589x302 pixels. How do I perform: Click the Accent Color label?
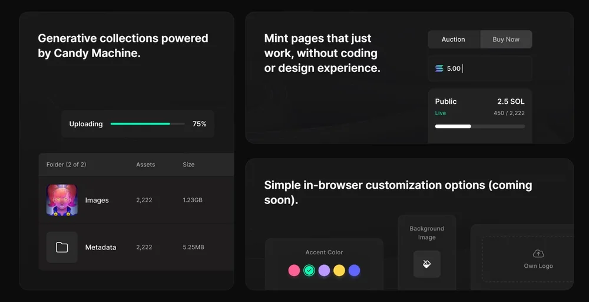coord(324,252)
